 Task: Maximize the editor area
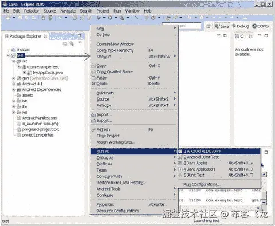coord(225,35)
